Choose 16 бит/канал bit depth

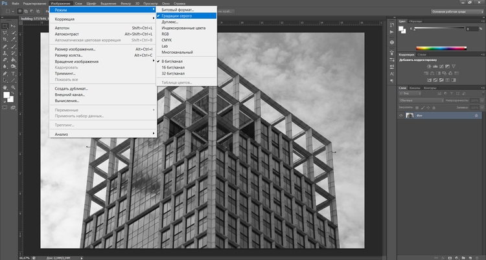click(x=172, y=67)
